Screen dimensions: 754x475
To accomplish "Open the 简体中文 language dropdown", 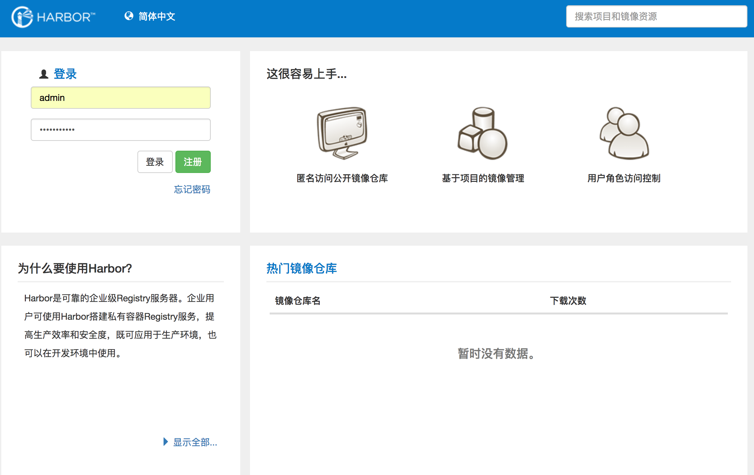I will (x=157, y=16).
